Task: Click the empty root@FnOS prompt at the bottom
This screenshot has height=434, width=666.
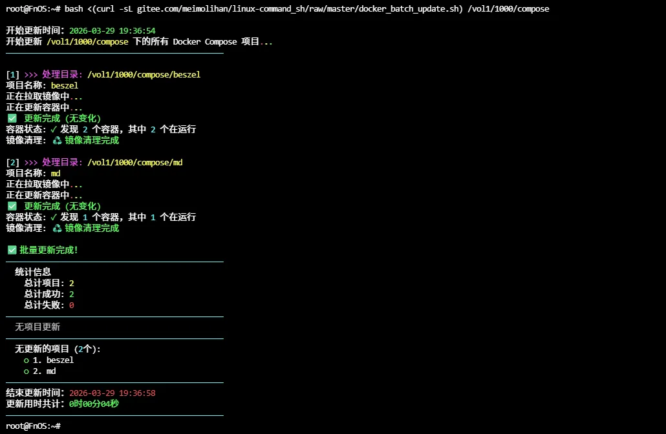Action: [34, 426]
